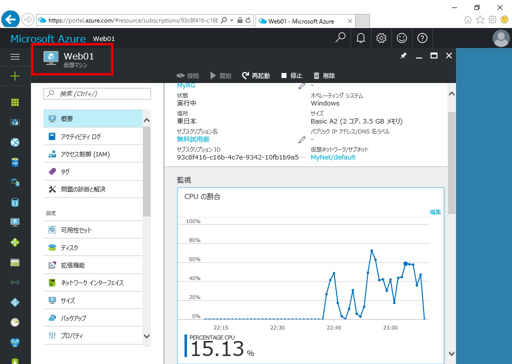Click the feedback smiley icon
Screen dimensions: 512x364
tap(401, 38)
